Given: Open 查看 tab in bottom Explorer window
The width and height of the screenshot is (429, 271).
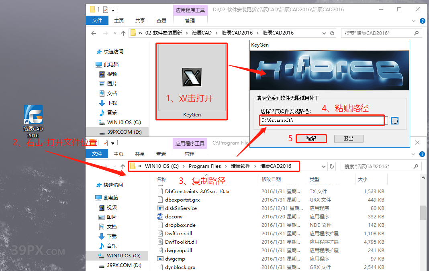Looking at the screenshot, I should (161, 154).
